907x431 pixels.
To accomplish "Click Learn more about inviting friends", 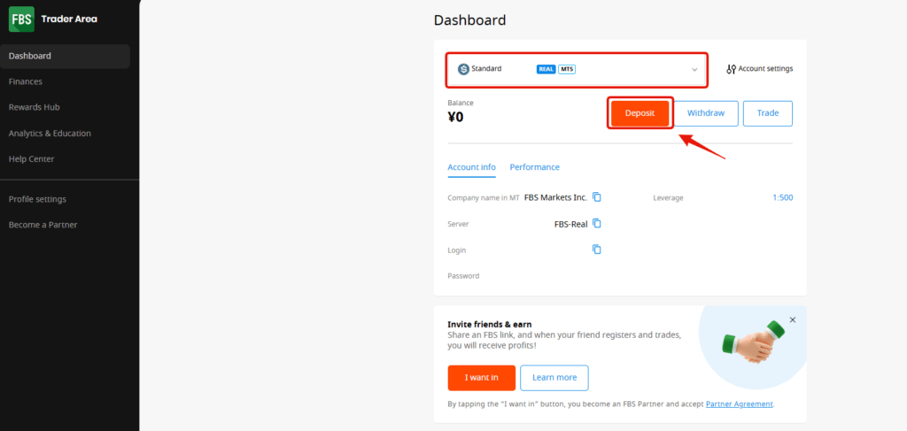I will click(554, 377).
